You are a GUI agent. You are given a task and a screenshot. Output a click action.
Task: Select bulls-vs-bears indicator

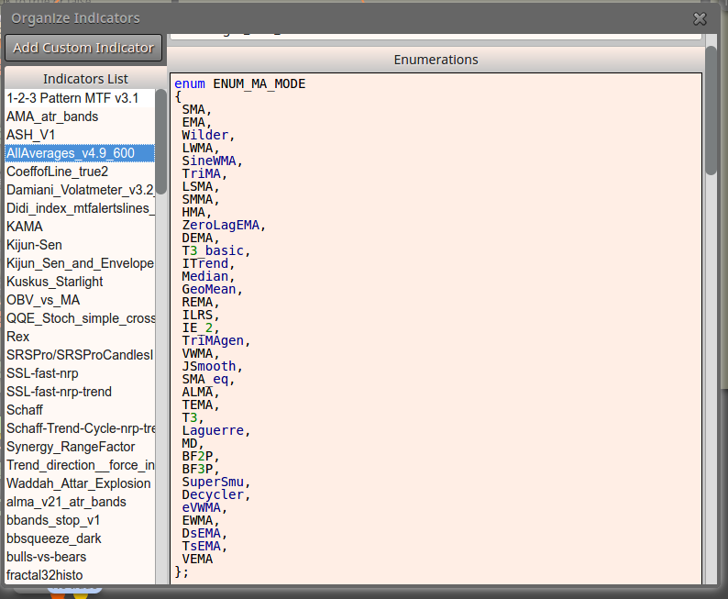click(80, 557)
